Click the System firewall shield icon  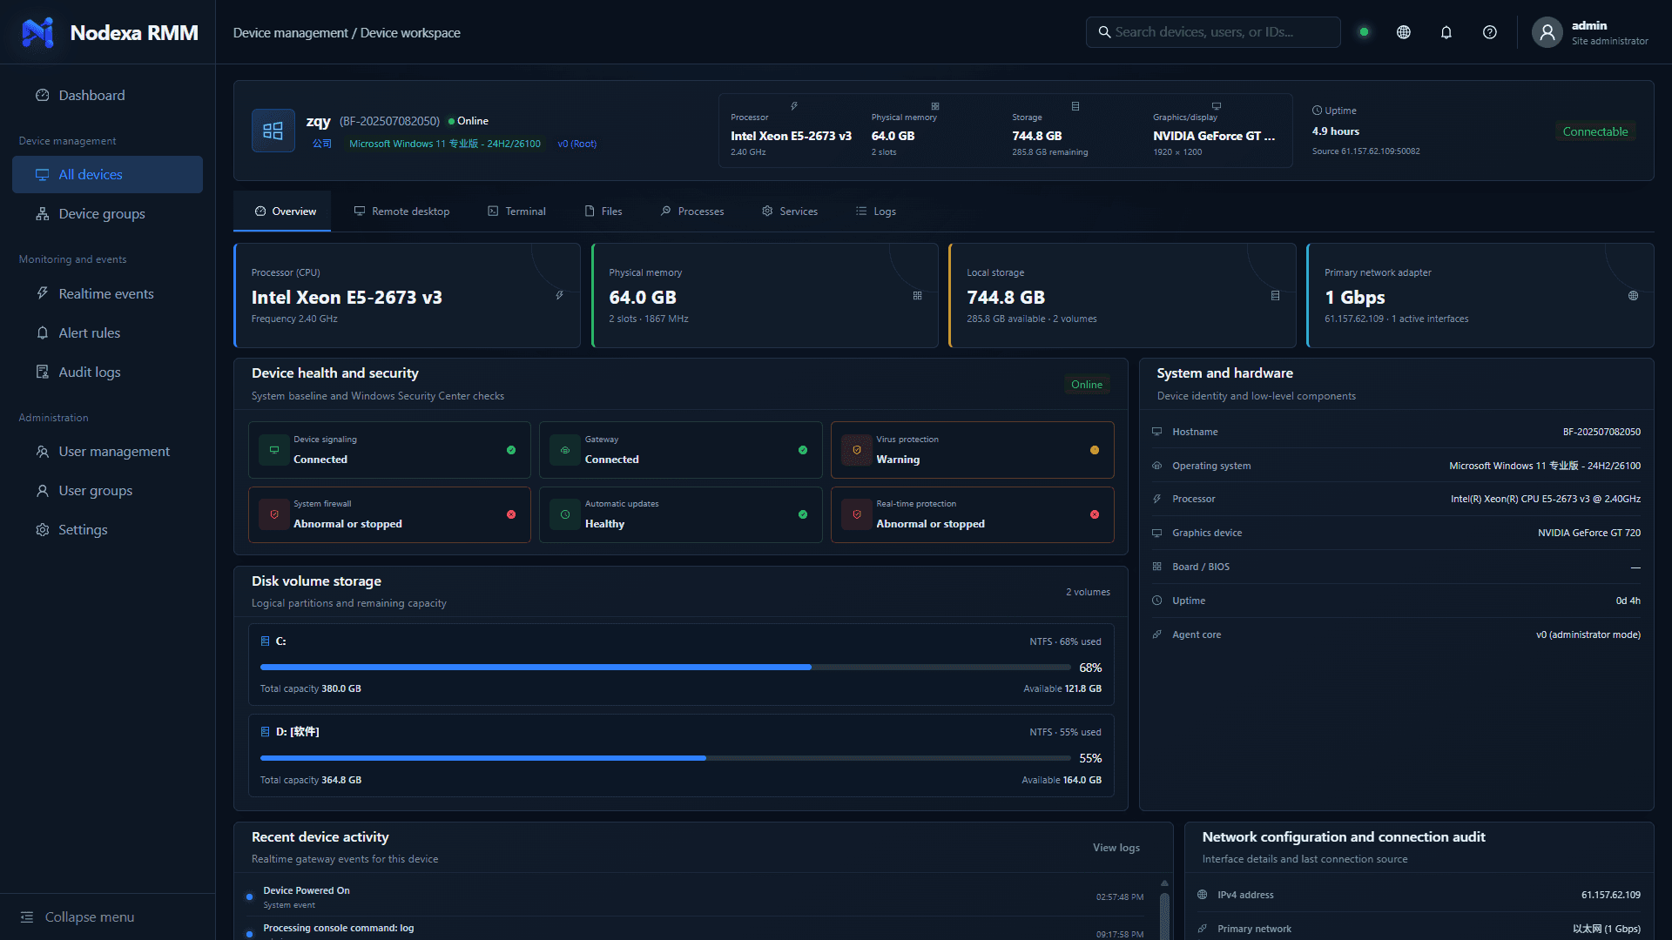tap(274, 514)
